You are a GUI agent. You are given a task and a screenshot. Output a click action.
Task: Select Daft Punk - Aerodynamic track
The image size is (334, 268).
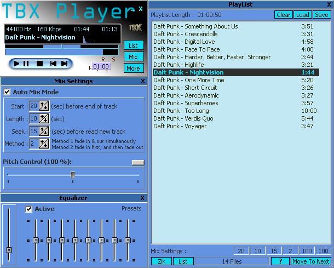(x=236, y=95)
